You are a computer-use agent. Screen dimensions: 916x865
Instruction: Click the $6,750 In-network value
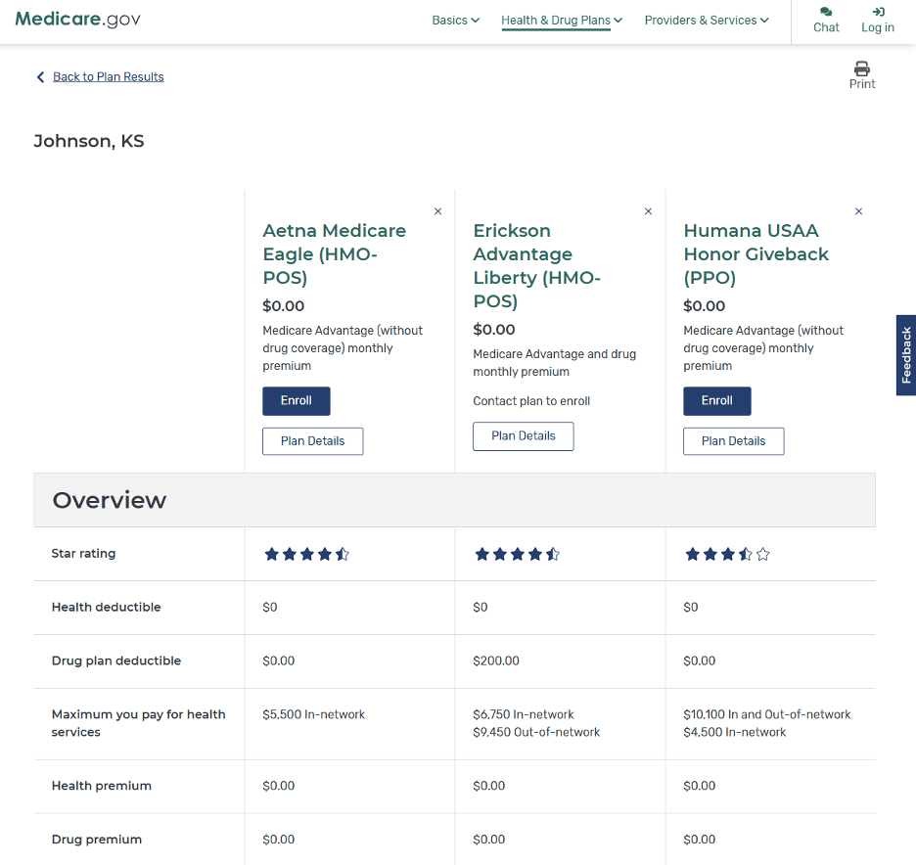coord(524,714)
